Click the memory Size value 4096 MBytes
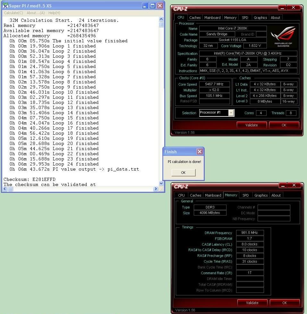This screenshot has height=314, width=307. pyautogui.click(x=210, y=213)
